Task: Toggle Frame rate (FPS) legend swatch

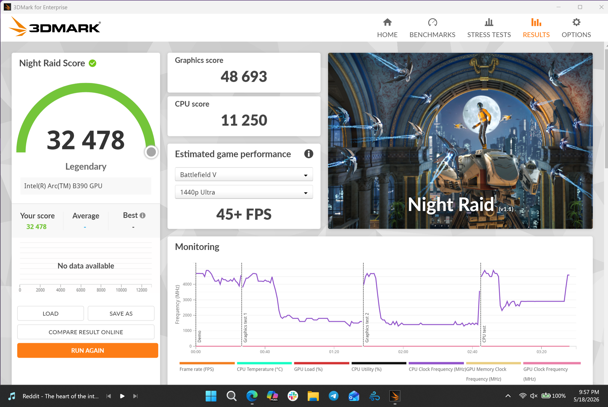Action: point(207,363)
